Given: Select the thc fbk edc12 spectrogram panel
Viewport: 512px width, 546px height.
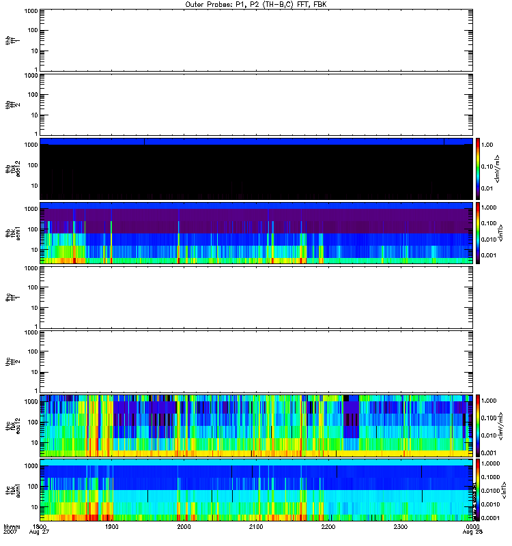Looking at the screenshot, I should [x=256, y=426].
